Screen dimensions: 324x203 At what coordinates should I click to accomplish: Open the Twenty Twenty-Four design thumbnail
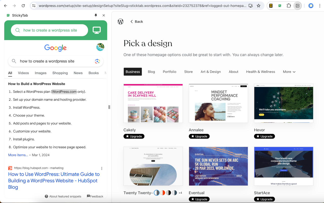(153, 166)
